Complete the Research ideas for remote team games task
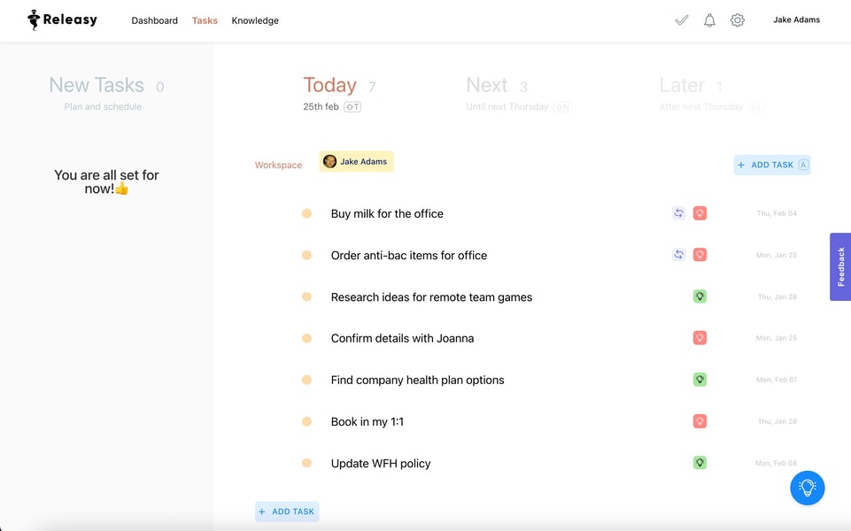The image size is (851, 531). 306,296
